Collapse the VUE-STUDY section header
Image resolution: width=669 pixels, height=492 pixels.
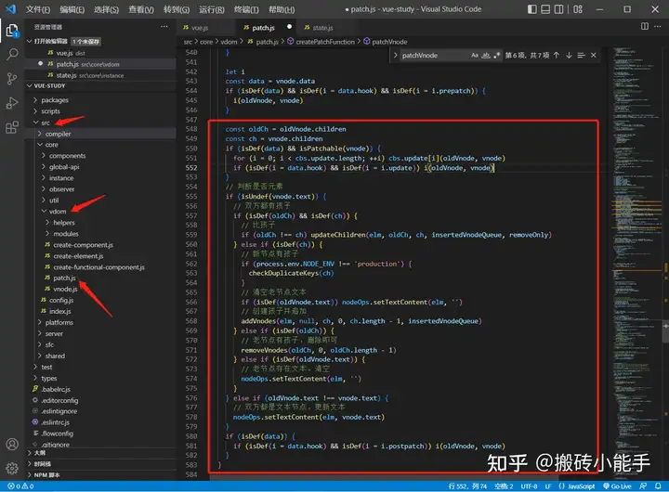pyautogui.click(x=49, y=85)
